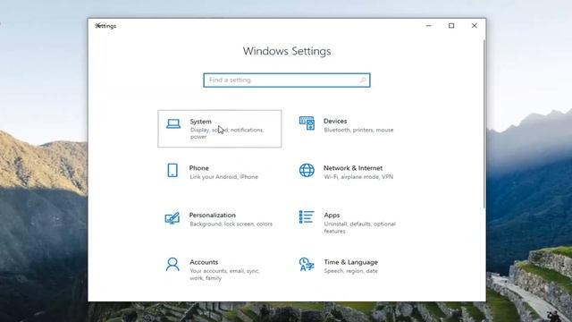The width and height of the screenshot is (572, 322).
Task: Click the Devices keyboard and speaker icon
Action: [x=307, y=123]
